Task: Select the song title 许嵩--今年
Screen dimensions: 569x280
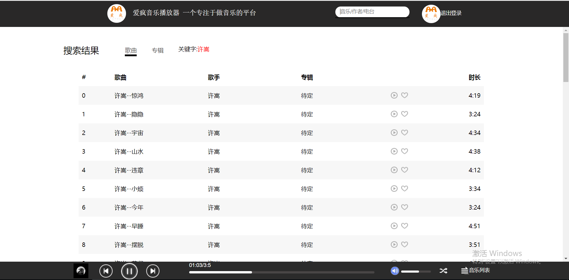Action: coord(129,207)
